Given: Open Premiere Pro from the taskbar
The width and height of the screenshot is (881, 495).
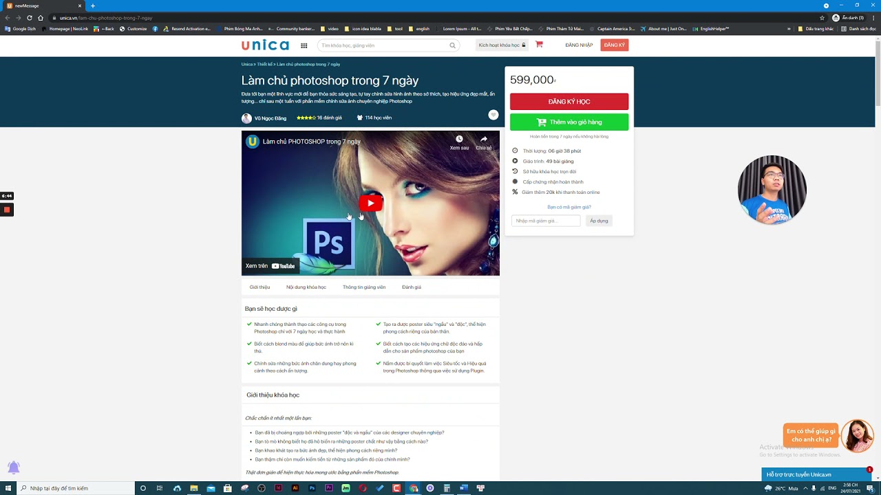Looking at the screenshot, I should coord(329,488).
